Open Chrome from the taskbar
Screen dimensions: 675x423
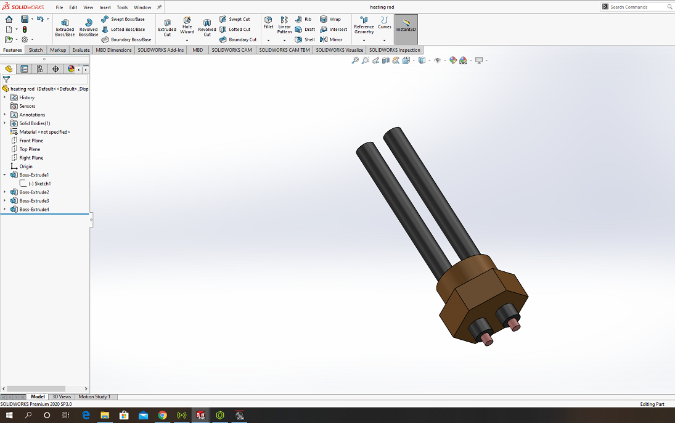pos(162,415)
